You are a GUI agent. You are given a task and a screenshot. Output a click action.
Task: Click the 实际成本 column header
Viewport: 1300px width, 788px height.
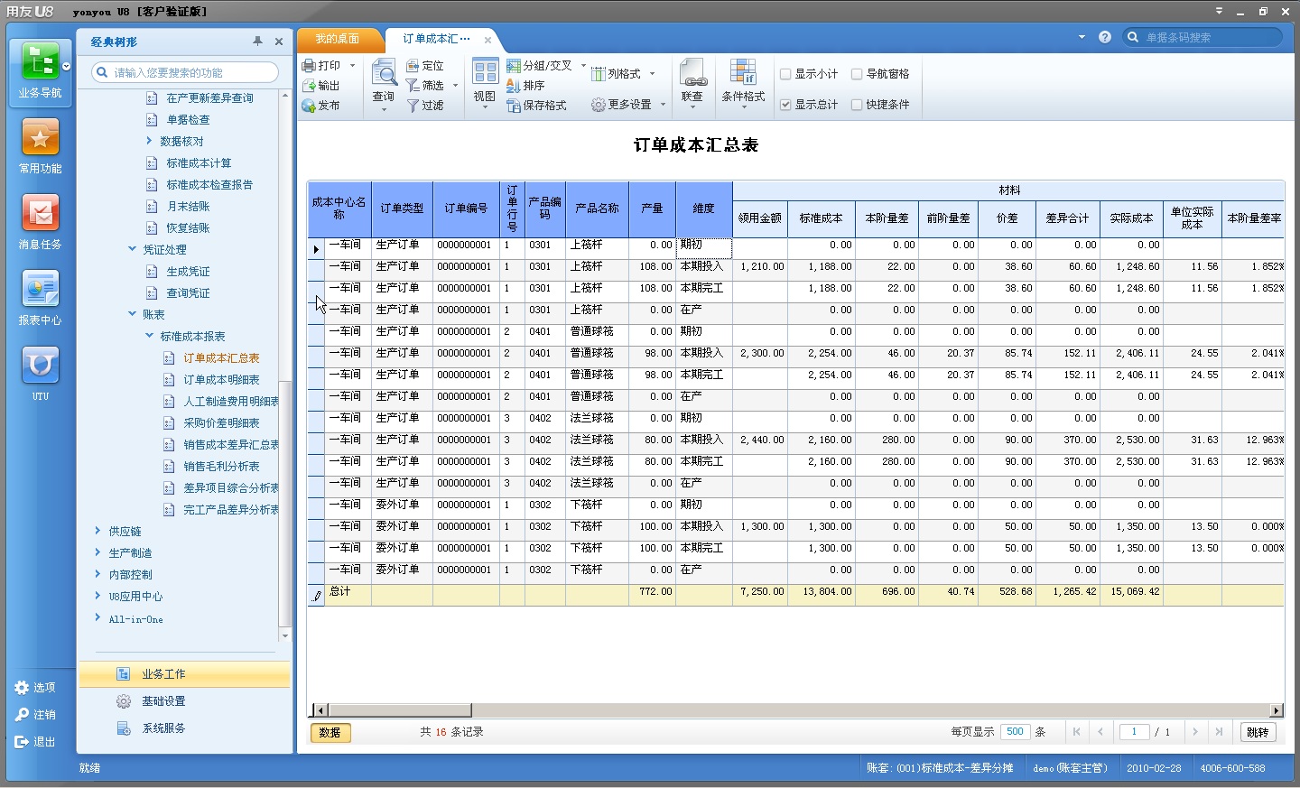1131,218
